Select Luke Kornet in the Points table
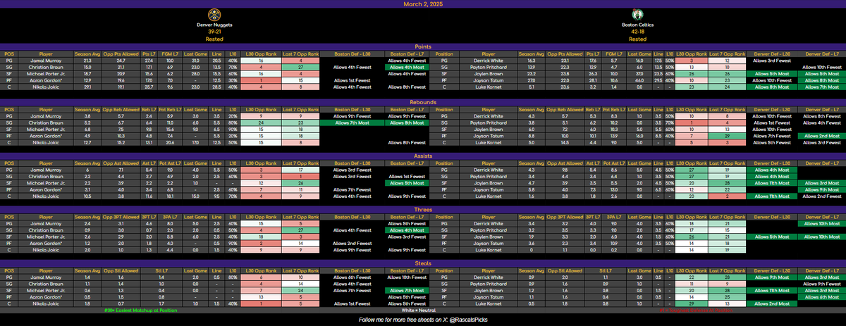This screenshot has height=326, width=846. [x=487, y=87]
